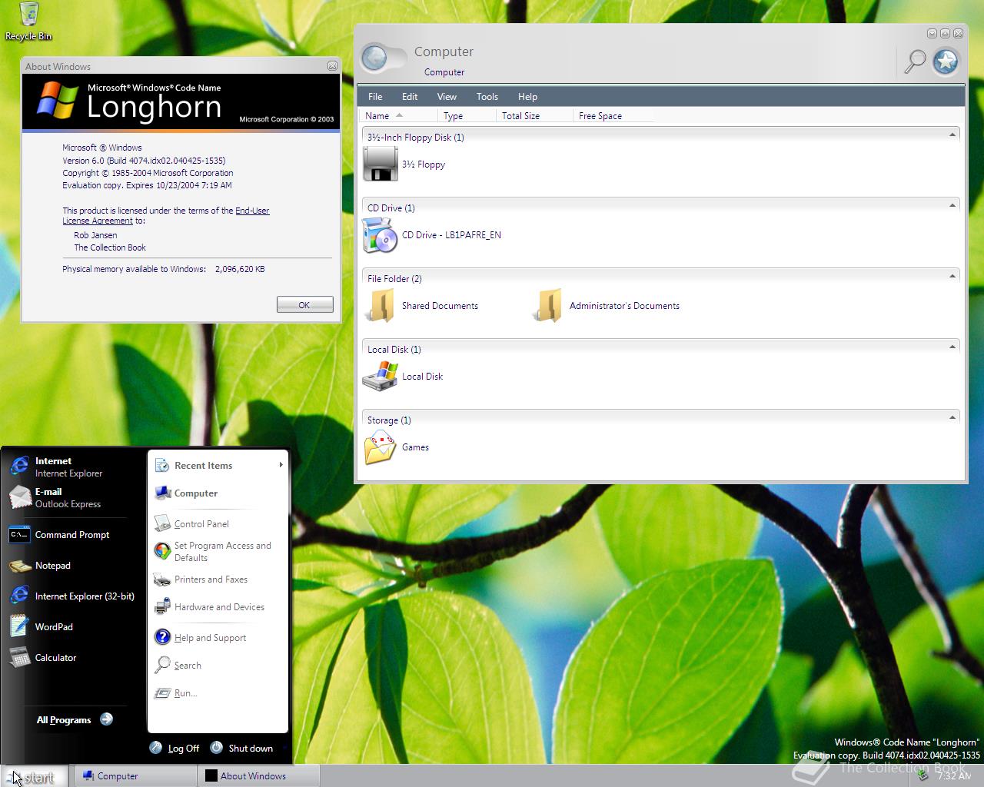Viewport: 984px width, 787px height.
Task: Collapse the Storage group
Action: point(952,418)
